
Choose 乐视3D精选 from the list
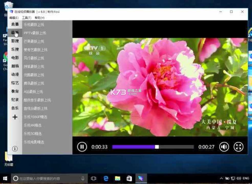pos(33,134)
